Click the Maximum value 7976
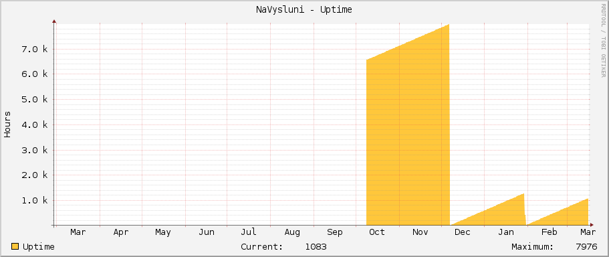 pos(586,247)
